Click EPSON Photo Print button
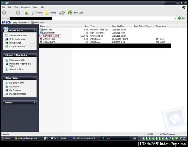 click(38, 23)
